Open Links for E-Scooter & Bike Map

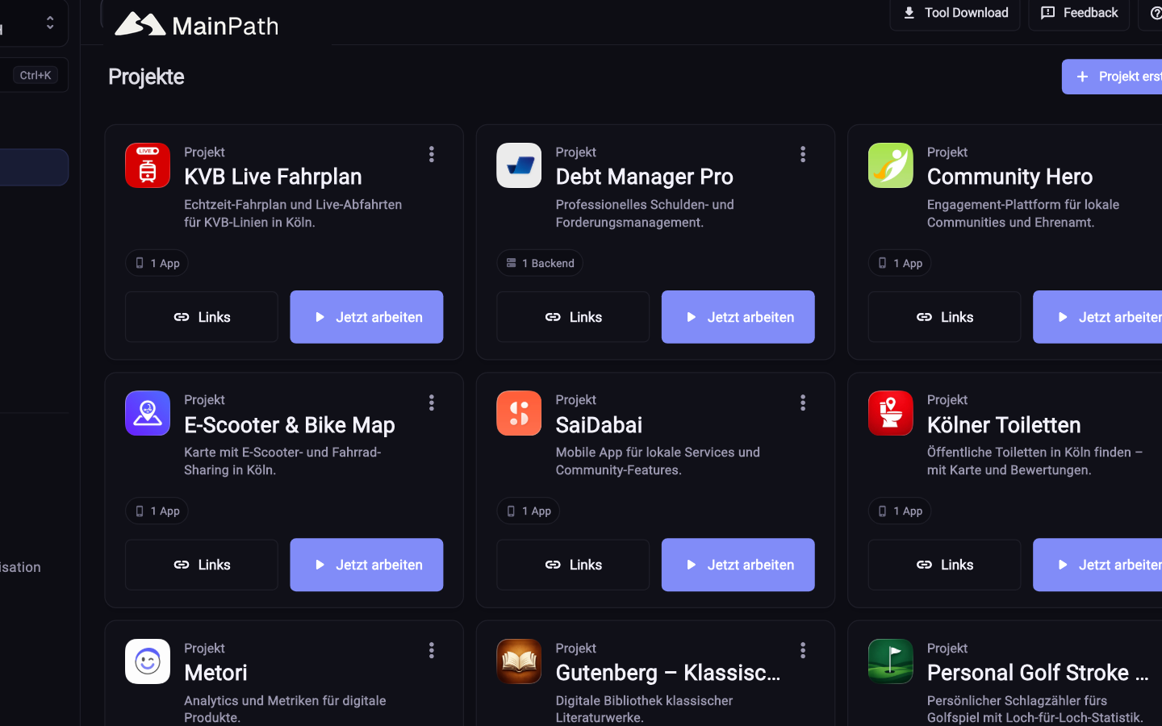coord(202,565)
